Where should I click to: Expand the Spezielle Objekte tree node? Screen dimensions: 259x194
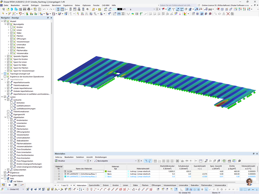(x=5, y=56)
